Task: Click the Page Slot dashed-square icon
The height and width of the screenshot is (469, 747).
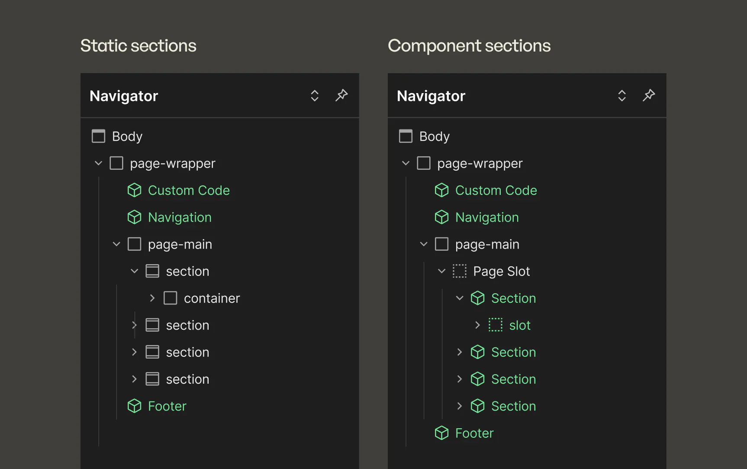Action: (459, 271)
